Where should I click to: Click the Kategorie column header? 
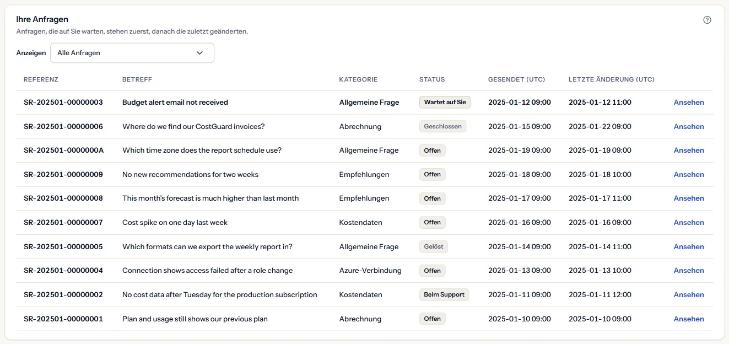(358, 79)
